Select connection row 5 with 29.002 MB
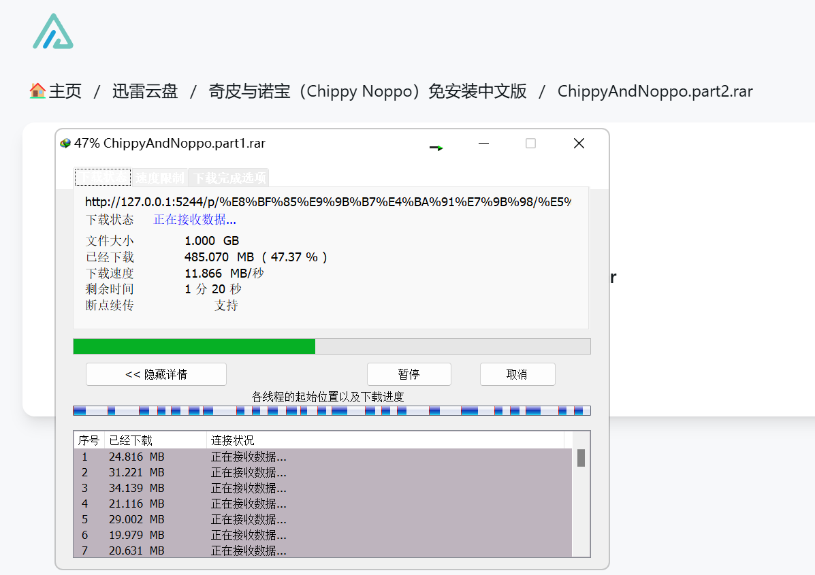 [x=322, y=519]
